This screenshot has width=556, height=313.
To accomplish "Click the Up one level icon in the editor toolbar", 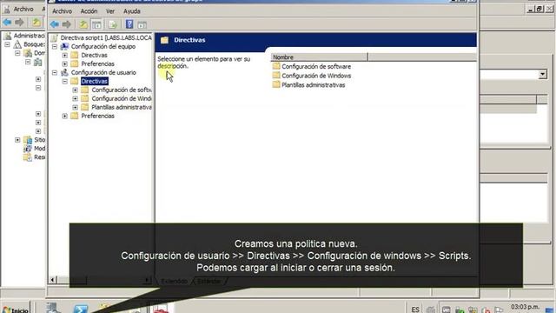I will click(x=83, y=24).
